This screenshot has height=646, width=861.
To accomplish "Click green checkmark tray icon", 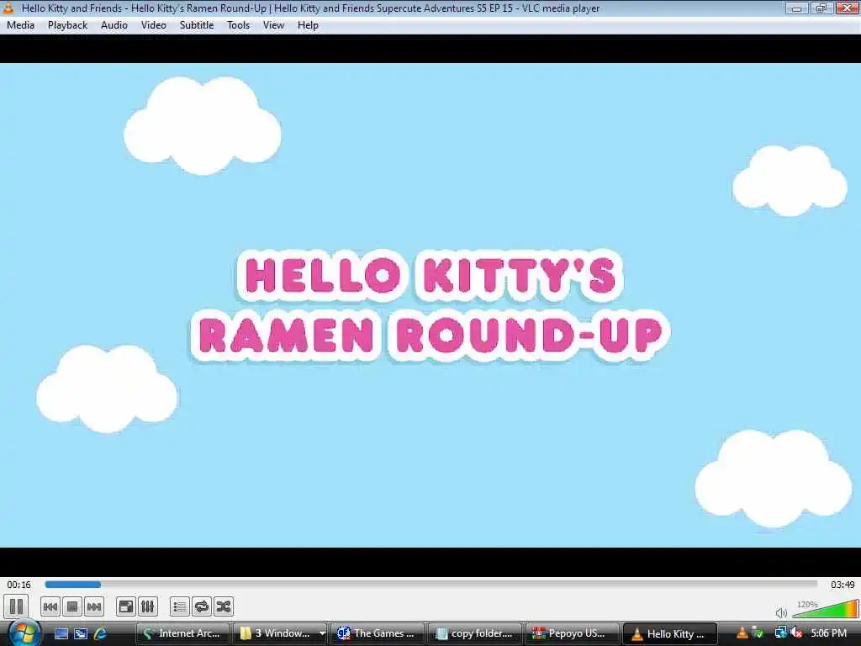I will pos(758,633).
